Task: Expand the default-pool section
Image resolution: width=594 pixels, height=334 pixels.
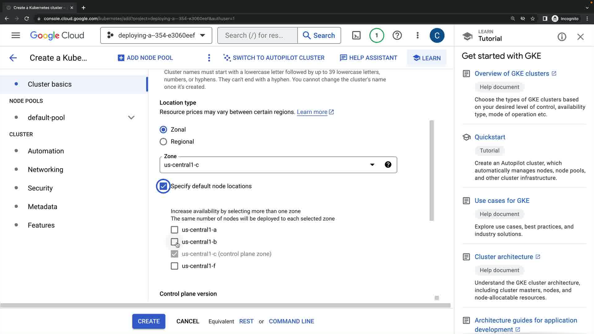Action: point(131,118)
